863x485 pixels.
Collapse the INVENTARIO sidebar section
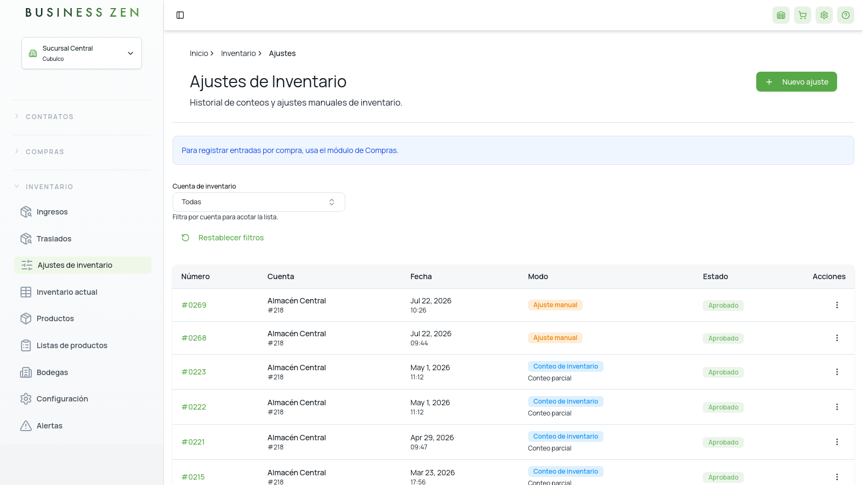tap(50, 187)
